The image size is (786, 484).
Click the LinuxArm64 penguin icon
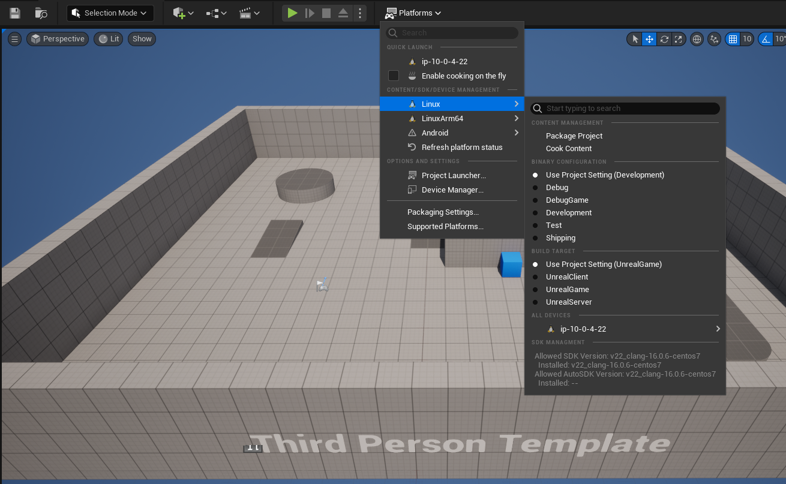(x=412, y=118)
